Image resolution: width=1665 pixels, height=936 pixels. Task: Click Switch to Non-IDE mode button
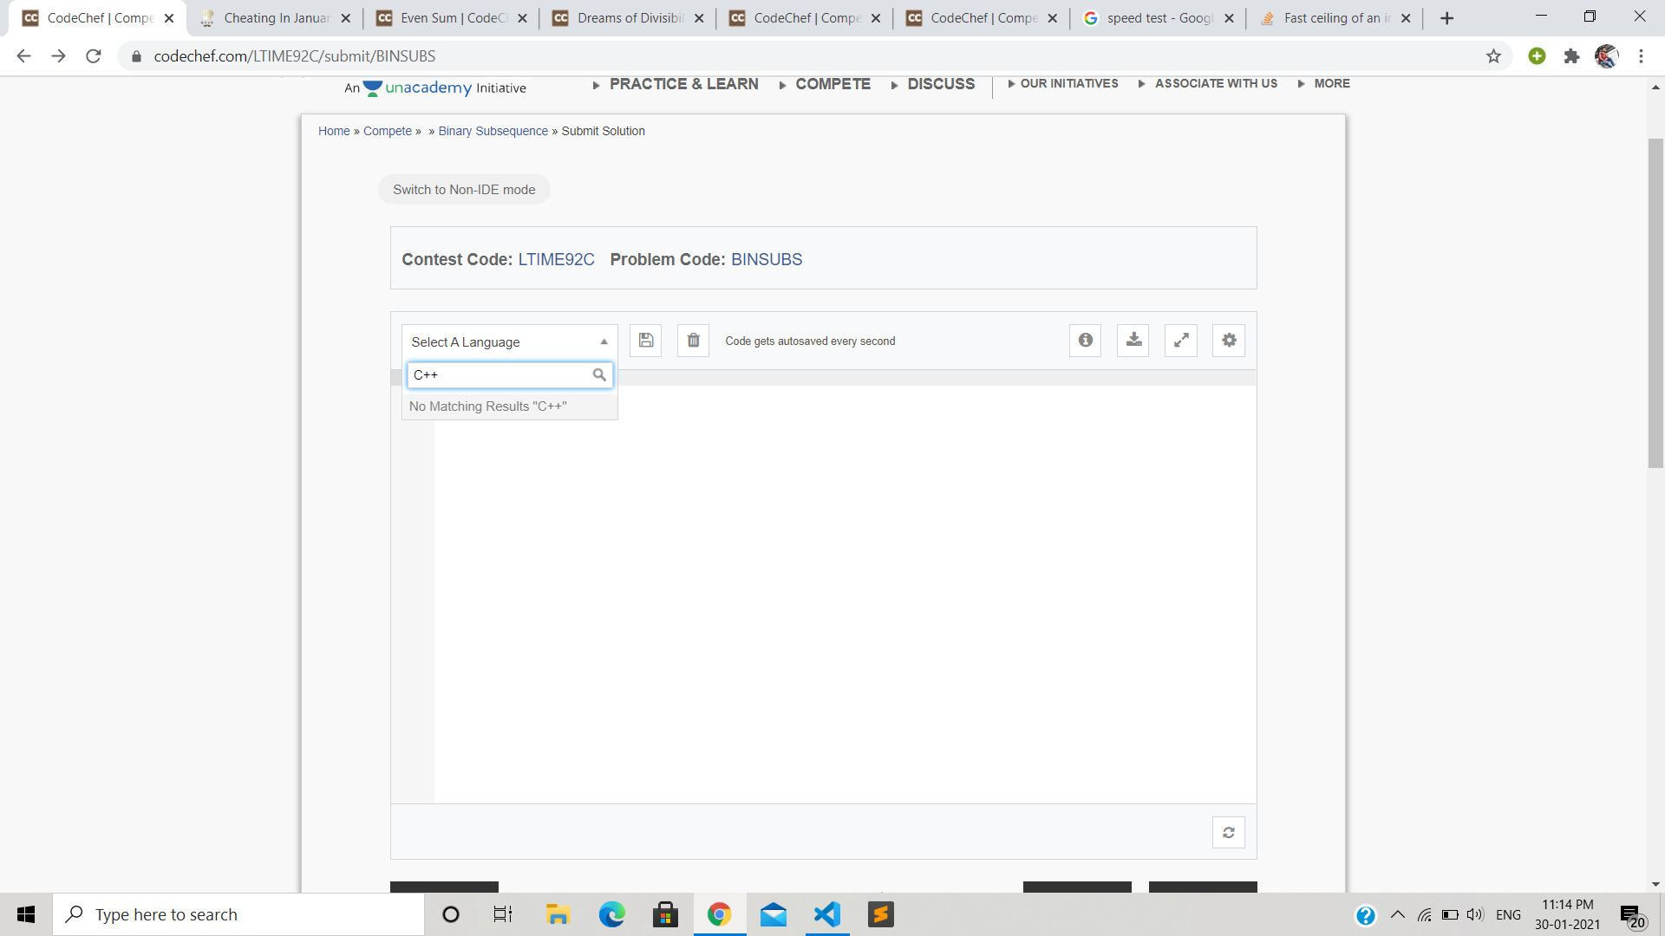point(464,189)
